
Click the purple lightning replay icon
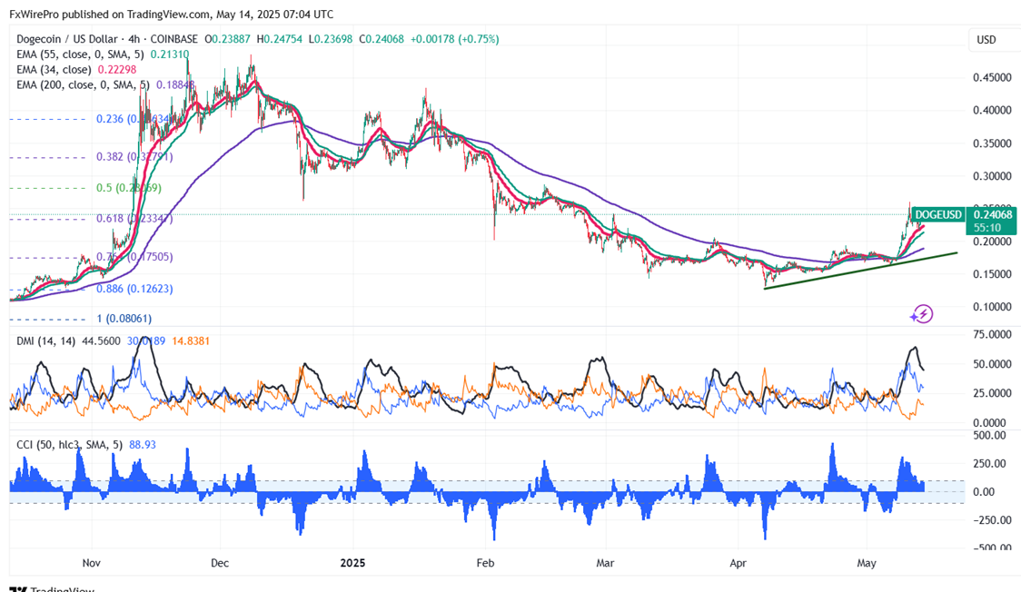coord(921,314)
